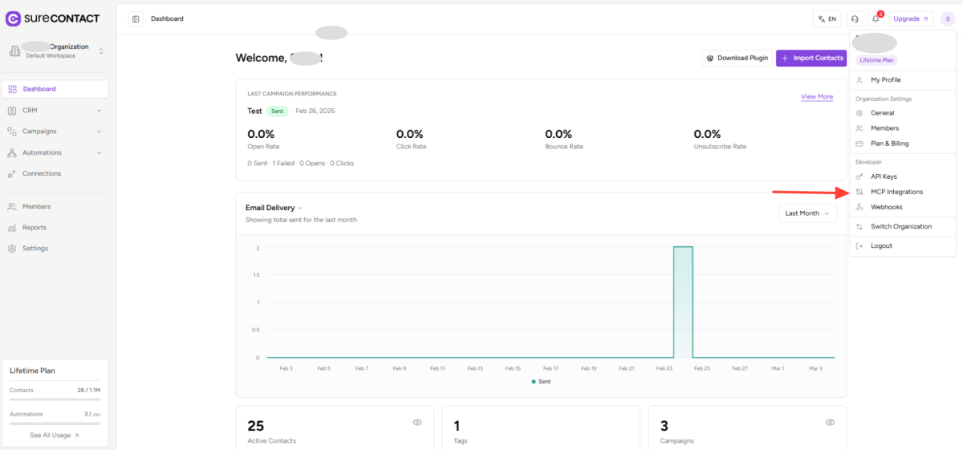The height and width of the screenshot is (450, 963).
Task: Toggle the Sent legend series in chart
Action: [541, 382]
